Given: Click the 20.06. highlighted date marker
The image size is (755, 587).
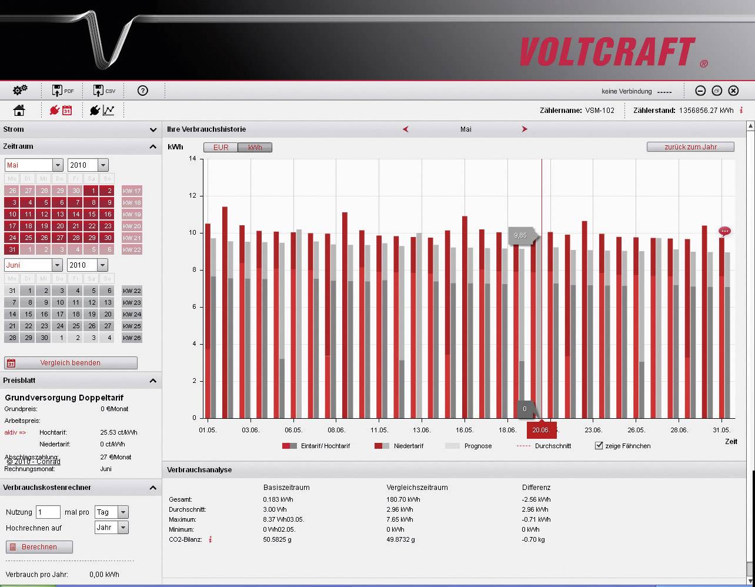Looking at the screenshot, I should (x=541, y=430).
